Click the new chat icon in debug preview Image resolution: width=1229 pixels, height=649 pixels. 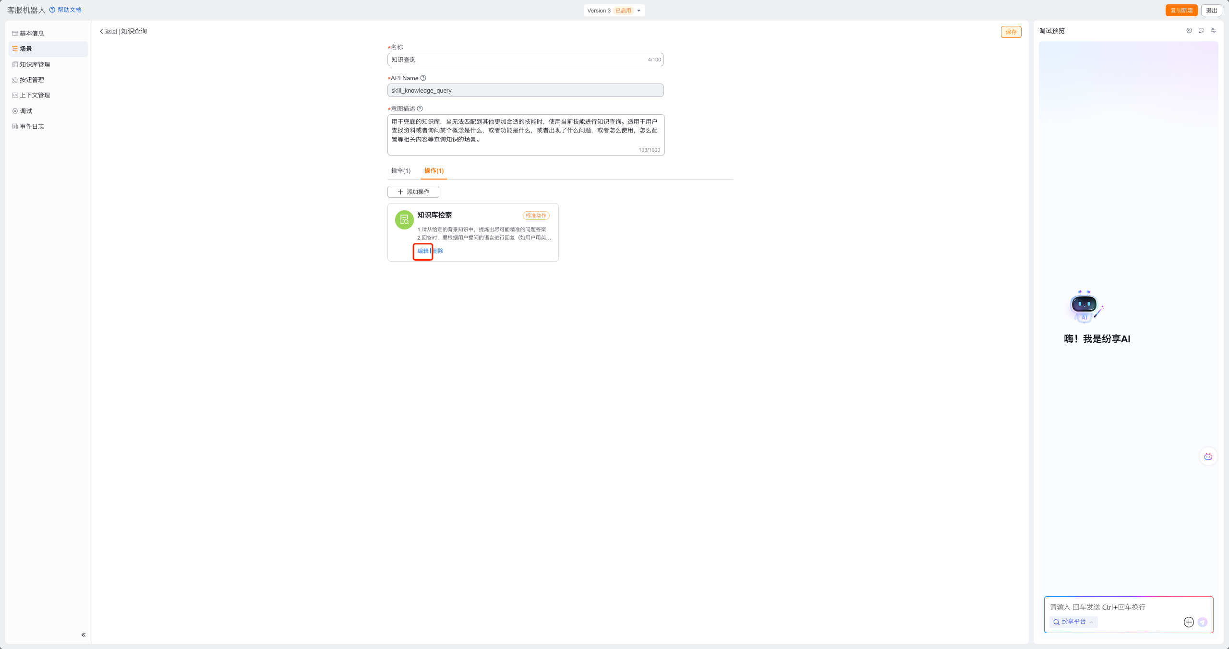tap(1201, 31)
